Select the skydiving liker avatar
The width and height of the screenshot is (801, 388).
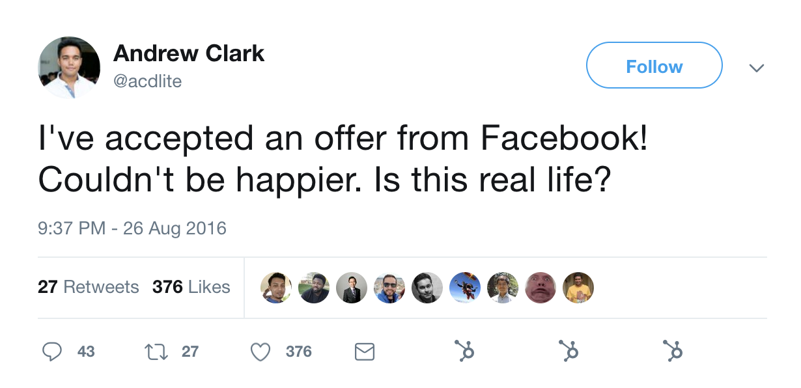point(465,287)
